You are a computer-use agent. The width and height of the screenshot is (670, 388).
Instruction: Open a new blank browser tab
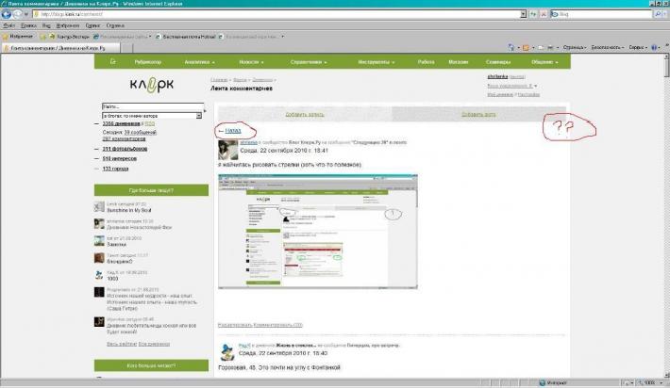[x=126, y=48]
